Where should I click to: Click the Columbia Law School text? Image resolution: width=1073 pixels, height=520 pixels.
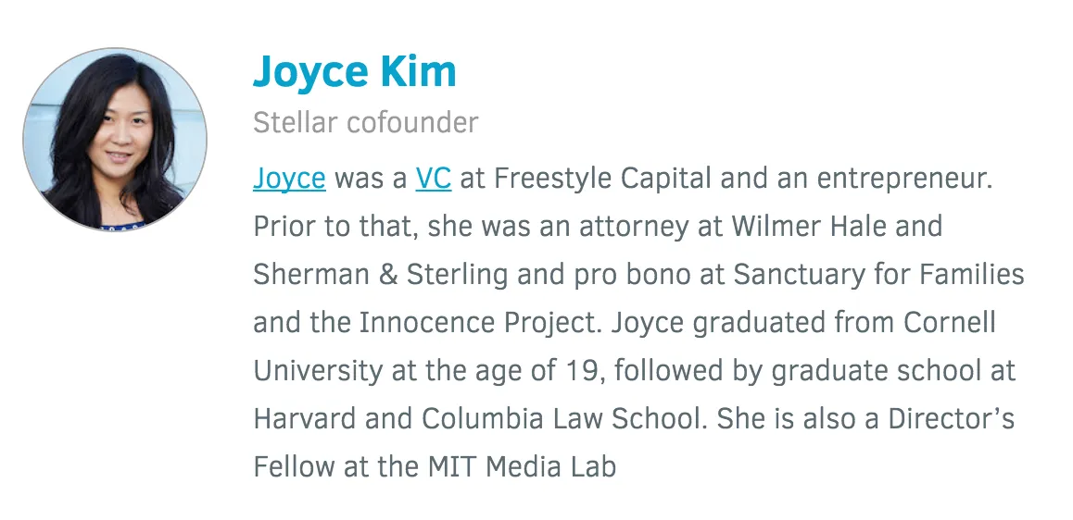click(x=562, y=419)
